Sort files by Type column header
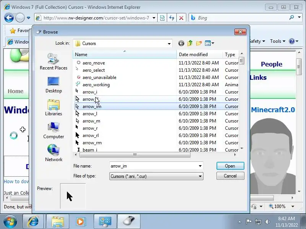 [230, 55]
